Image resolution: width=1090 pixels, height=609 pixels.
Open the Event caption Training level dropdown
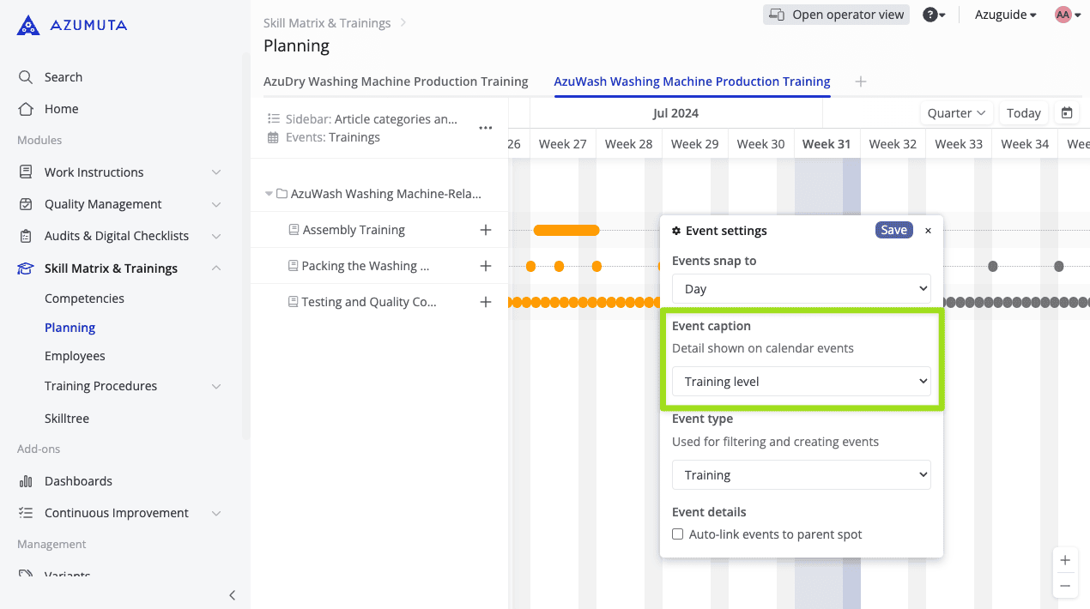[x=801, y=382]
